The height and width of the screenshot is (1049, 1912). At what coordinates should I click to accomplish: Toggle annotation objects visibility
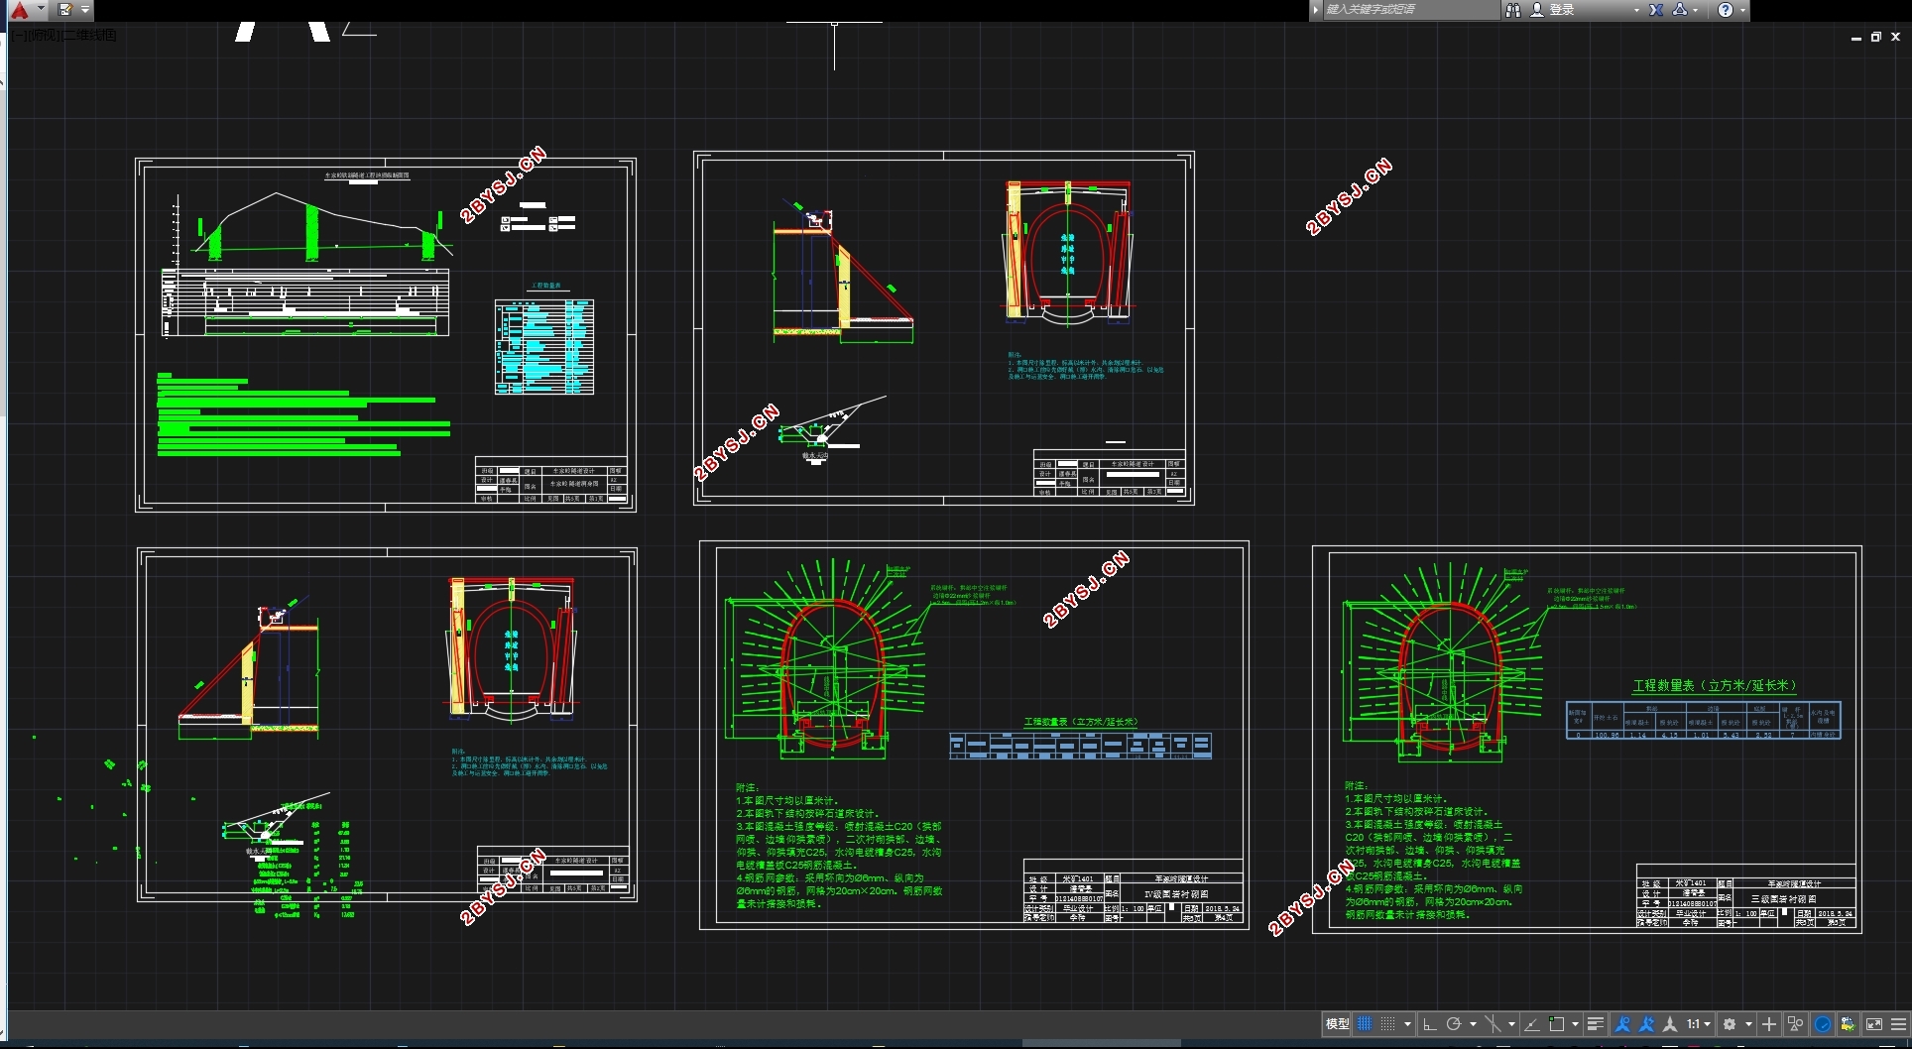pyautogui.click(x=1622, y=1024)
